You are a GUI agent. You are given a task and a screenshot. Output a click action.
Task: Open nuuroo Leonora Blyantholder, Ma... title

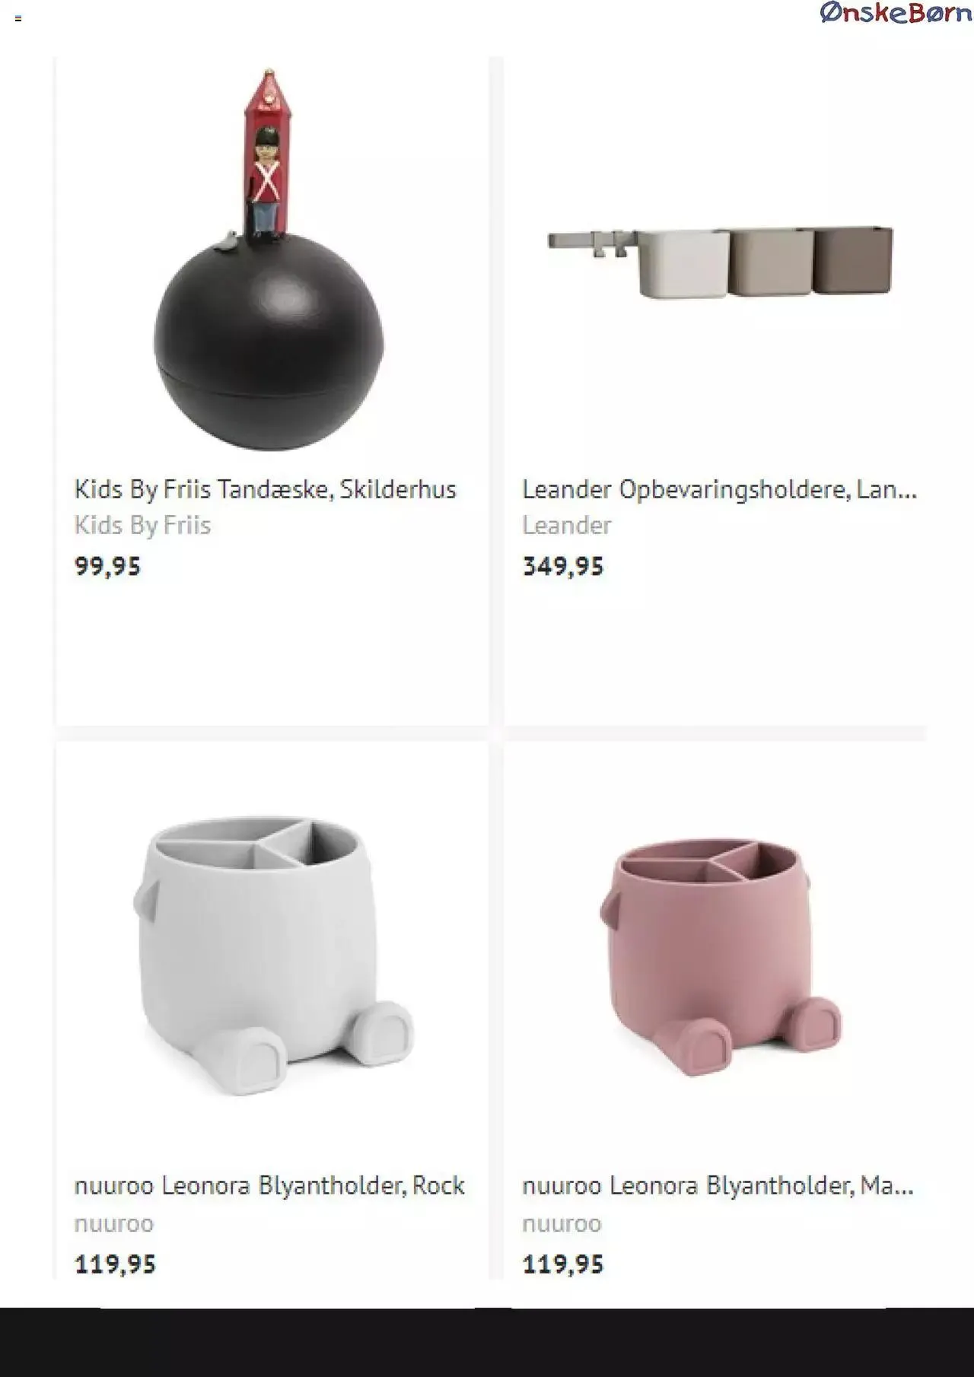[x=718, y=1186]
